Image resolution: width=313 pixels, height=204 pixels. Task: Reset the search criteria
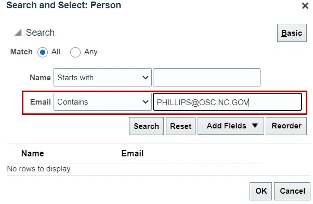[x=180, y=126]
